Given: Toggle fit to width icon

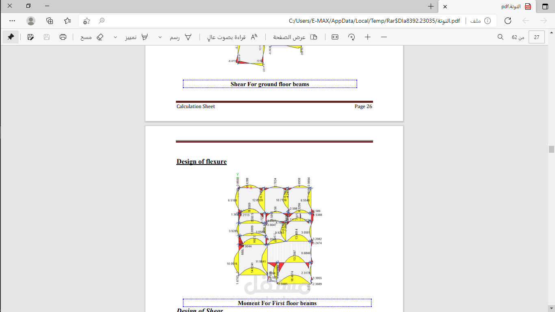Looking at the screenshot, I should [x=335, y=37].
